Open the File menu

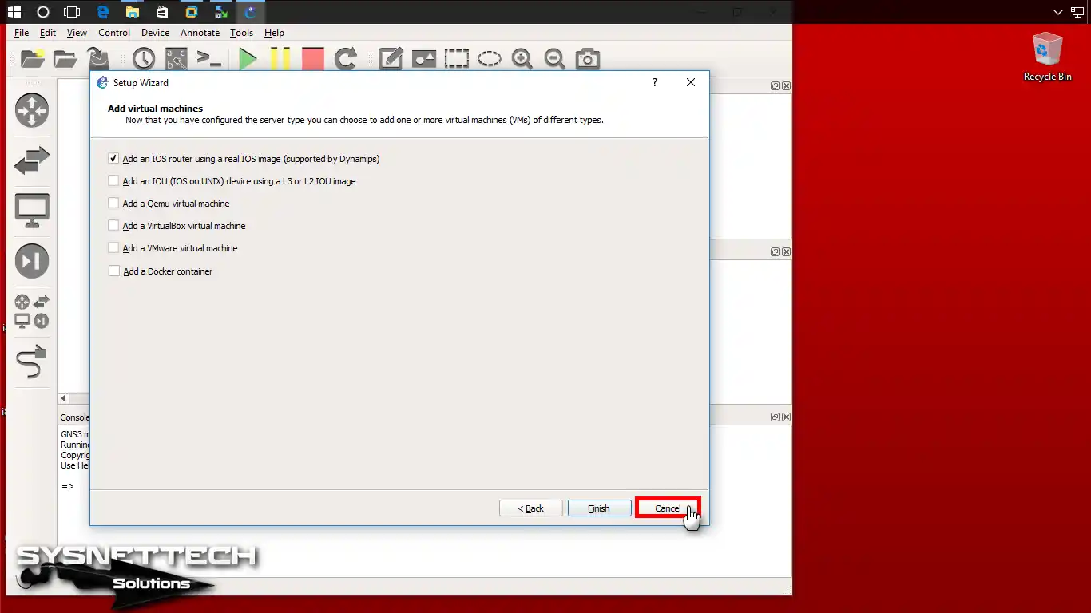(x=22, y=33)
